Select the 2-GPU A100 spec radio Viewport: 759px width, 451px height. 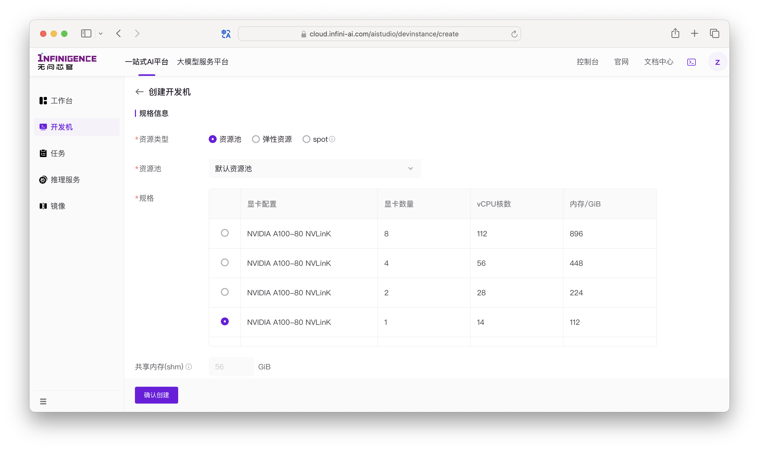point(225,292)
